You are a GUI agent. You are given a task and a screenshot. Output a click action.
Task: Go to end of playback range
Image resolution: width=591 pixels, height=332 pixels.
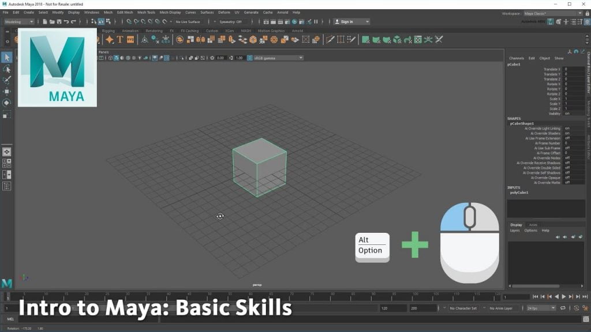(585, 297)
